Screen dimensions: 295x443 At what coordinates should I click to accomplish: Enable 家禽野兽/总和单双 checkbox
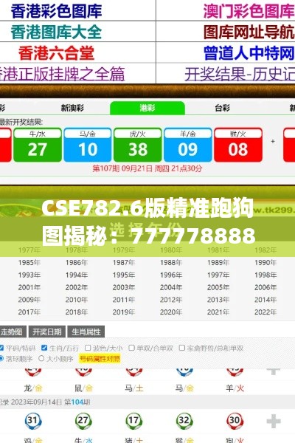[x=182, y=348]
